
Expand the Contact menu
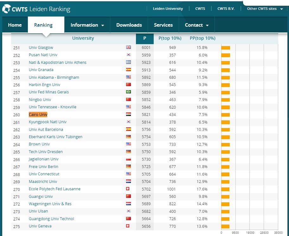pos(197,25)
